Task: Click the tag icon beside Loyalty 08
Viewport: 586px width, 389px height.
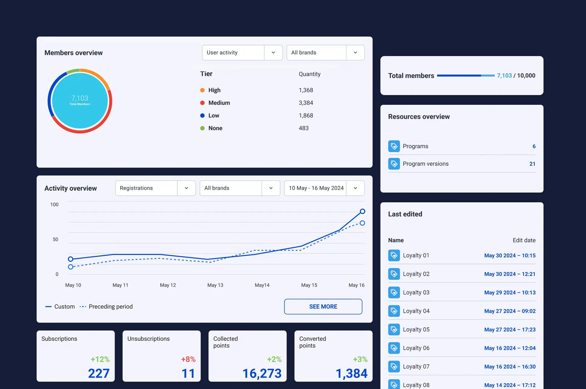Action: (x=394, y=385)
